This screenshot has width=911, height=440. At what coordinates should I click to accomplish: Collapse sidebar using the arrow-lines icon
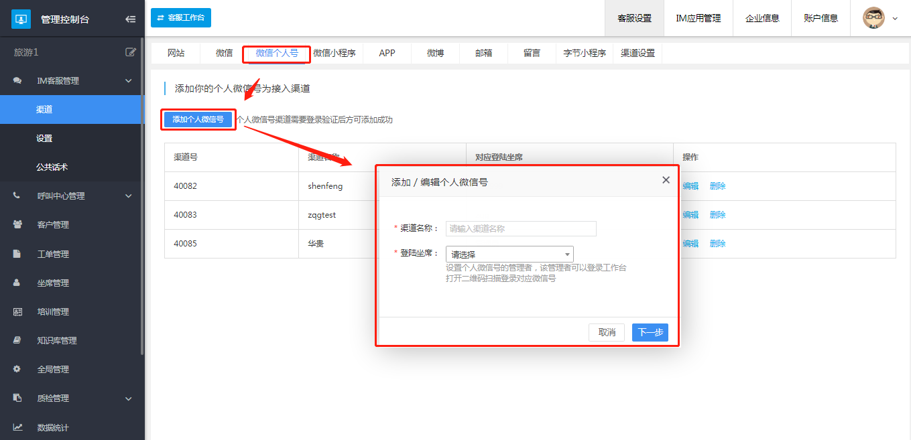point(131,19)
